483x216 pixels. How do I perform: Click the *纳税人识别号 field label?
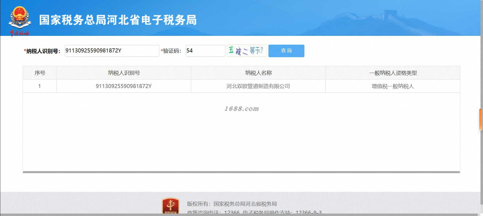tap(42, 51)
